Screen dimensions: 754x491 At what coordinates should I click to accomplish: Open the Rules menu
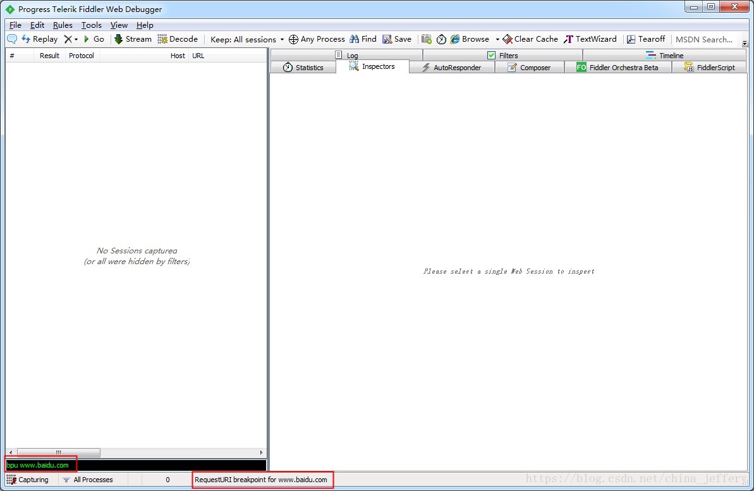pos(63,25)
